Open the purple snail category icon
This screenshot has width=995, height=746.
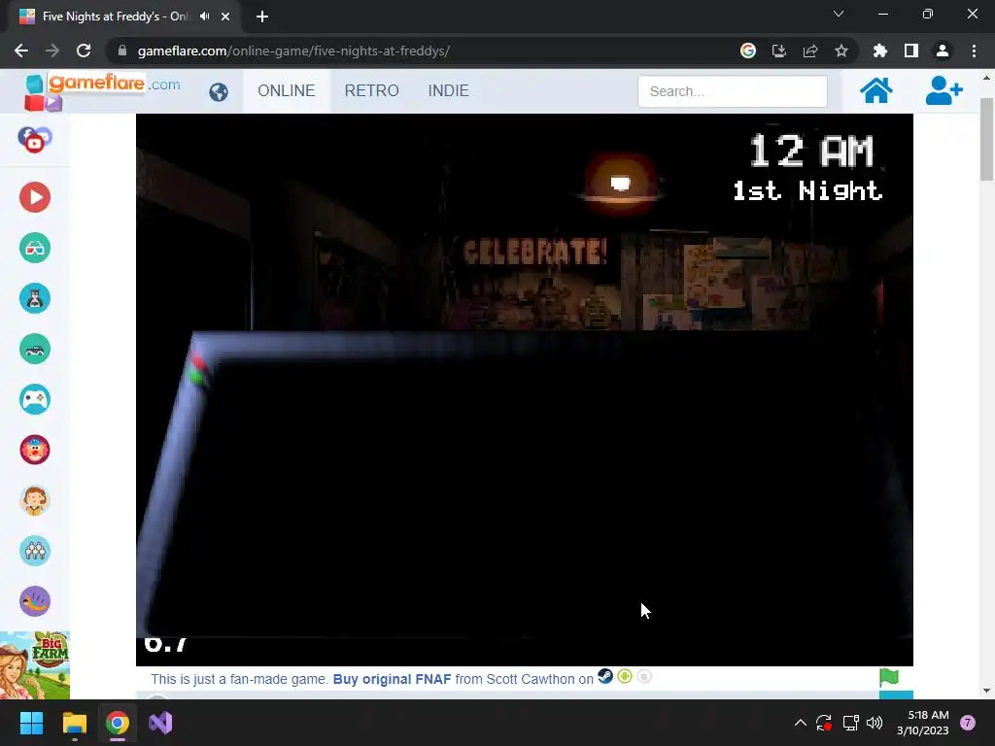pos(35,601)
